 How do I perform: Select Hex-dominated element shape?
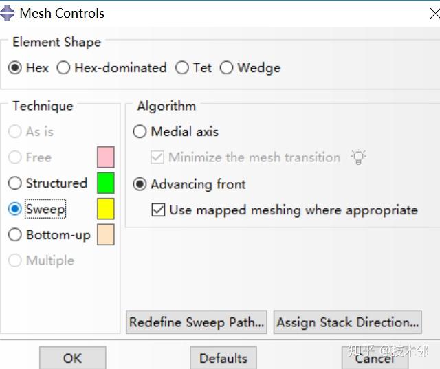64,68
